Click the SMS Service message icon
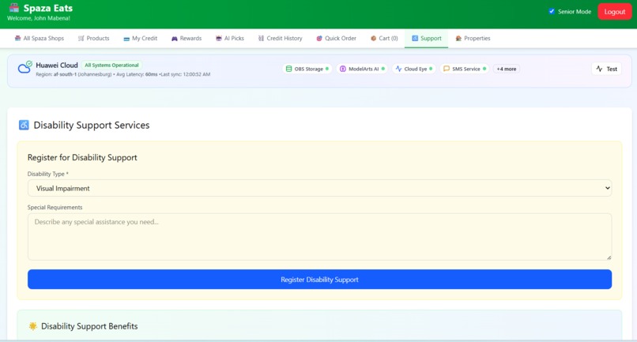Image resolution: width=637 pixels, height=342 pixels. (447, 69)
